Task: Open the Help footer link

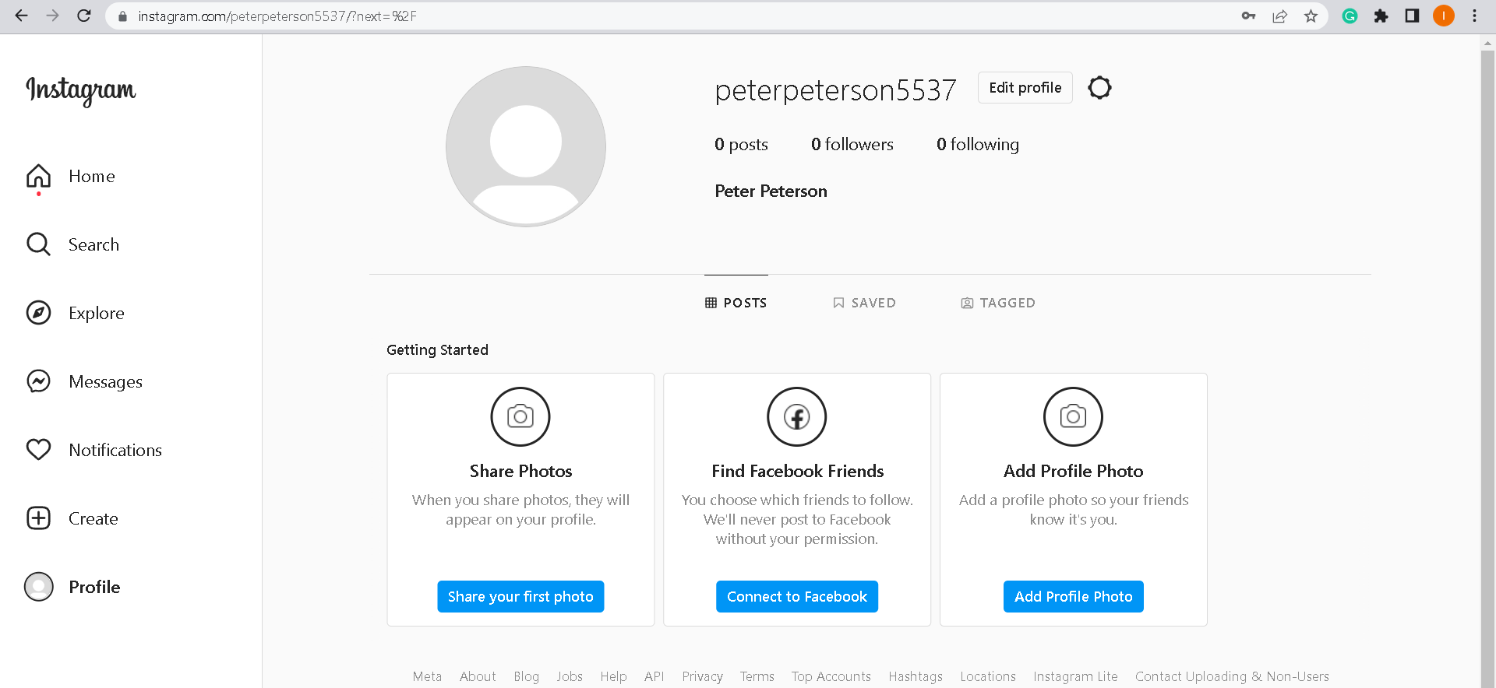Action: [613, 677]
